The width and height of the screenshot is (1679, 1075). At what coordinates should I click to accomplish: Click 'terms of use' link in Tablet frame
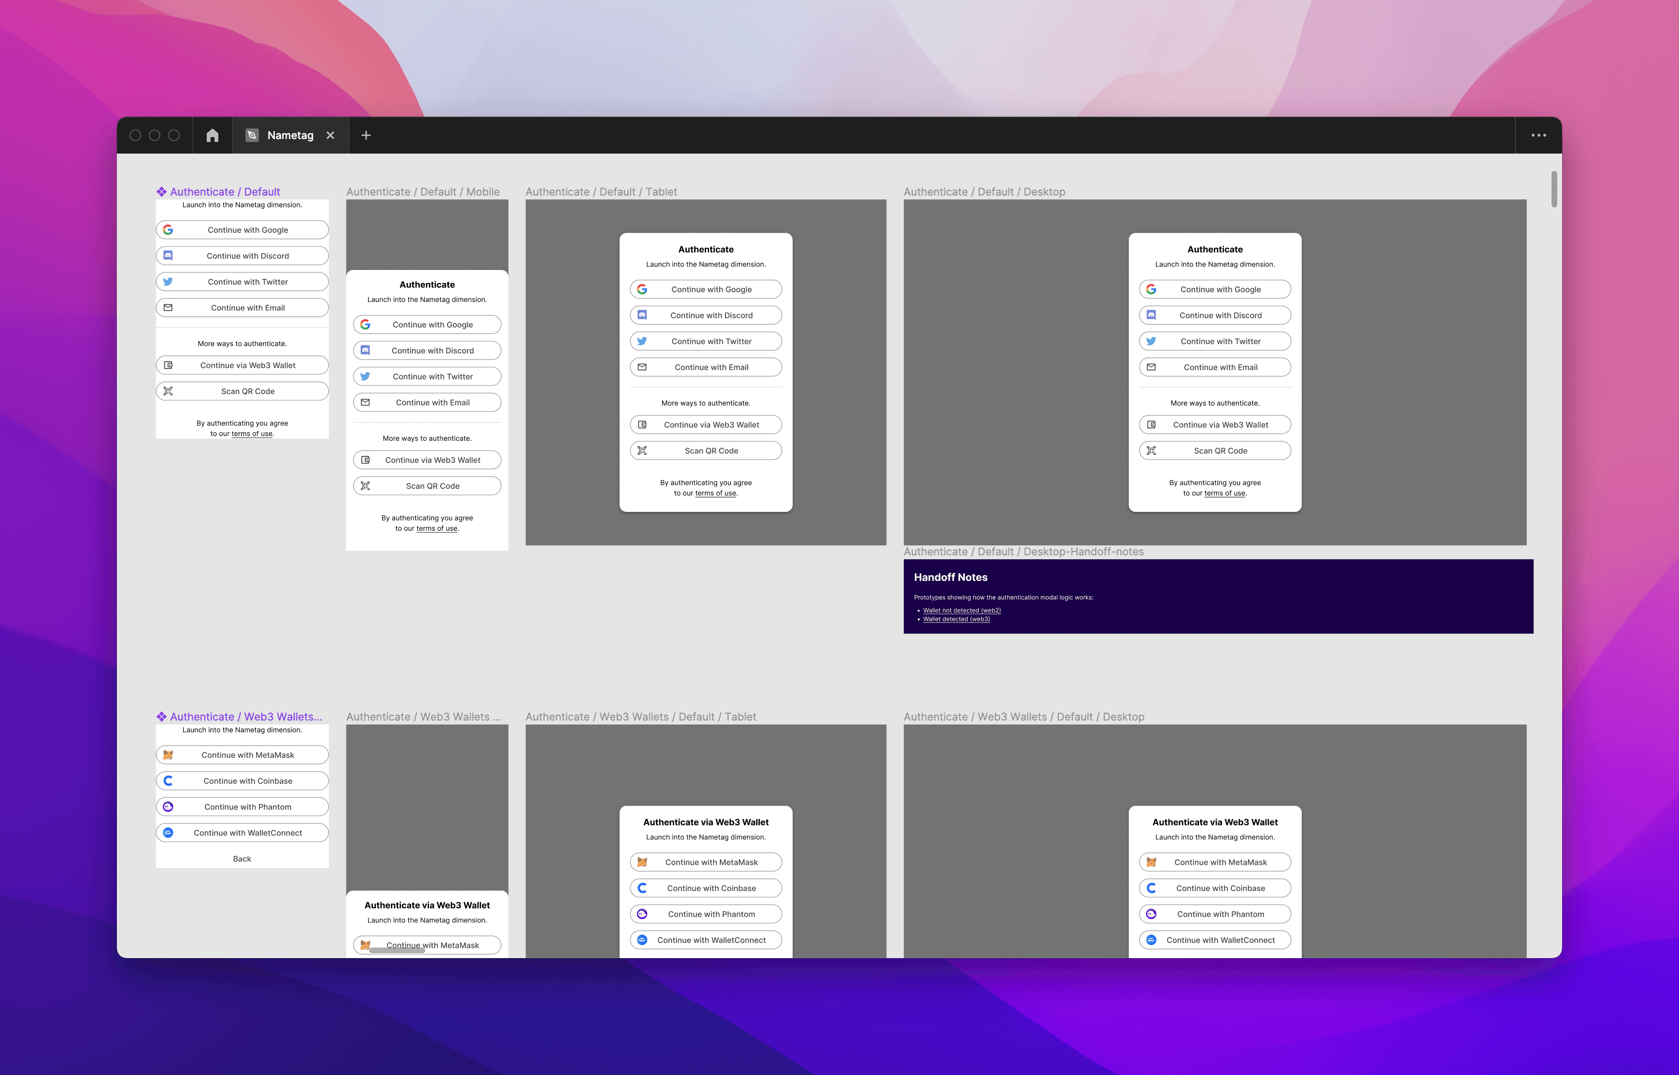(x=715, y=494)
